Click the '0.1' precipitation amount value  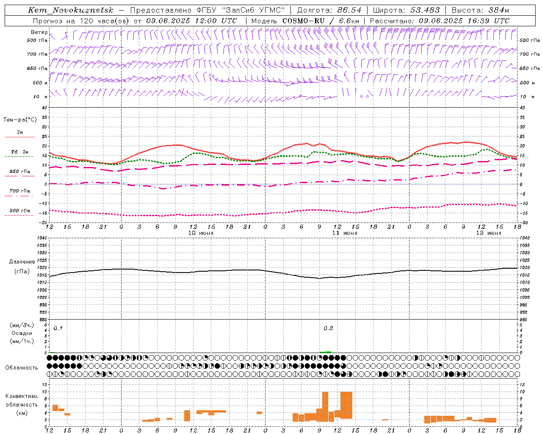tap(58, 328)
